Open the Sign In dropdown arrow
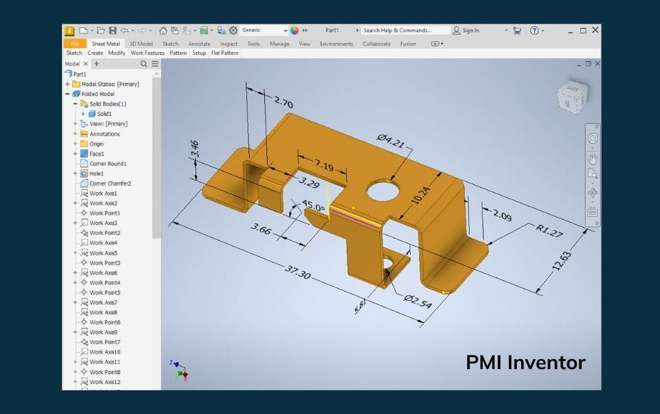Image resolution: width=660 pixels, height=414 pixels. click(x=506, y=31)
